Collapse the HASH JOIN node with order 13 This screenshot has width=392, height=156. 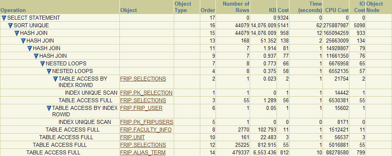23,41
